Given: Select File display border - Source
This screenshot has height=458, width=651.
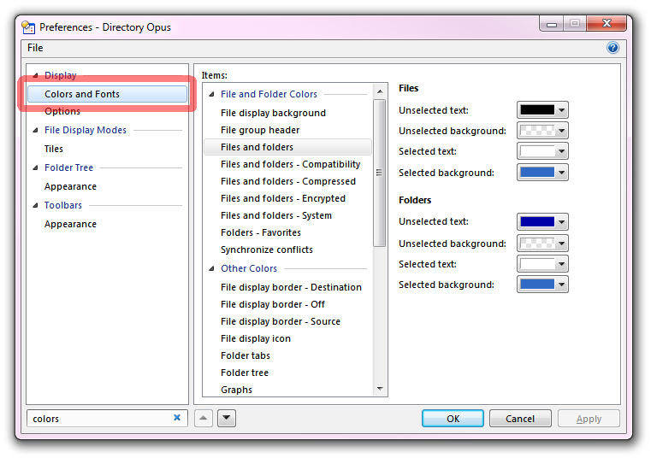Looking at the screenshot, I should (281, 321).
